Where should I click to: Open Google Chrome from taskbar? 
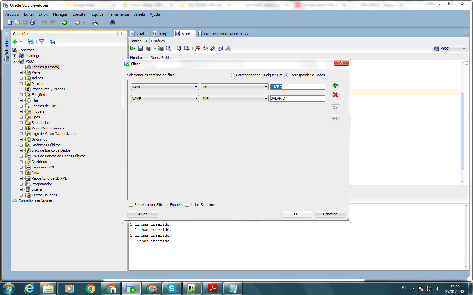coord(90,288)
